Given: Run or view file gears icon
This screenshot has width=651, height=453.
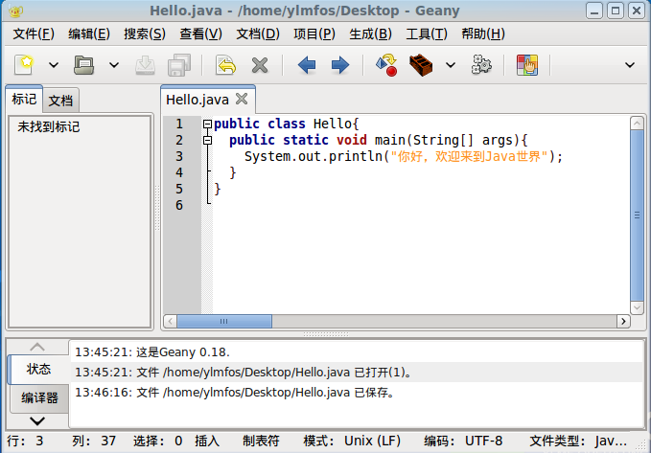Looking at the screenshot, I should pyautogui.click(x=481, y=65).
